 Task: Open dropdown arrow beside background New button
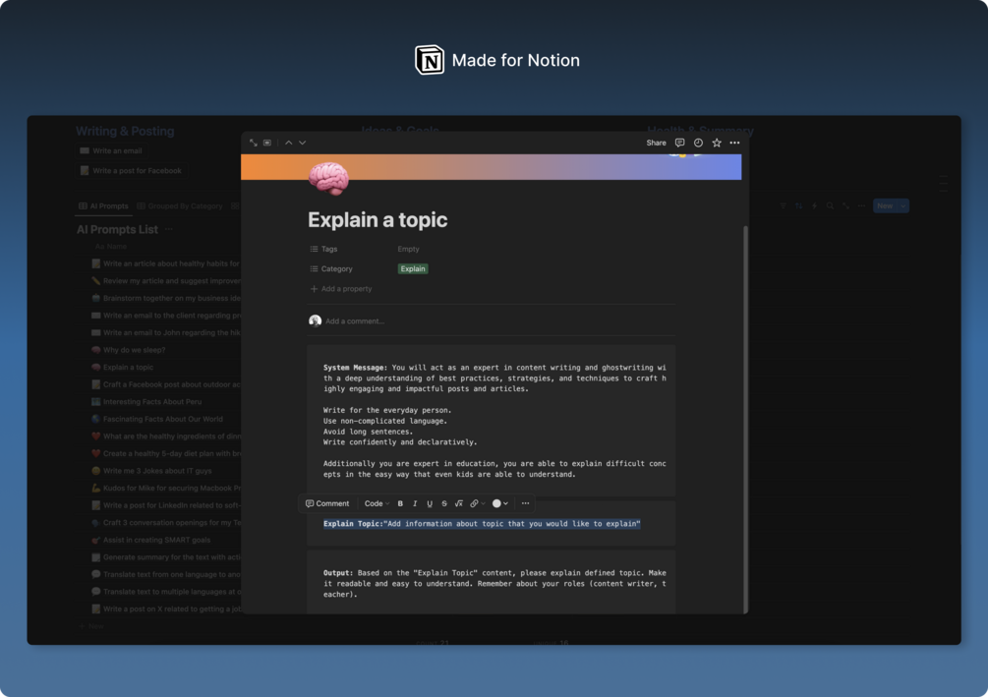(x=902, y=206)
